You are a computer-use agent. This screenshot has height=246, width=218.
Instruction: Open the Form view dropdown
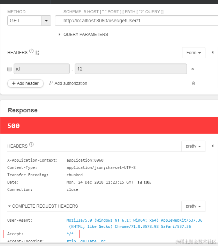(194, 53)
